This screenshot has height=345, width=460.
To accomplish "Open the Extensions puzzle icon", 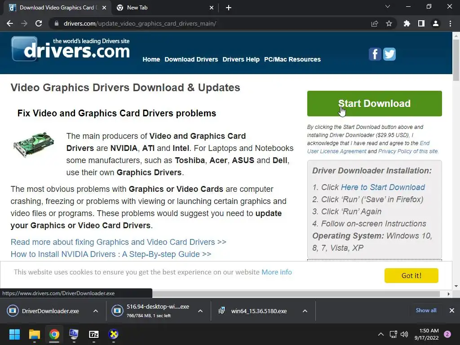I will 407,23.
